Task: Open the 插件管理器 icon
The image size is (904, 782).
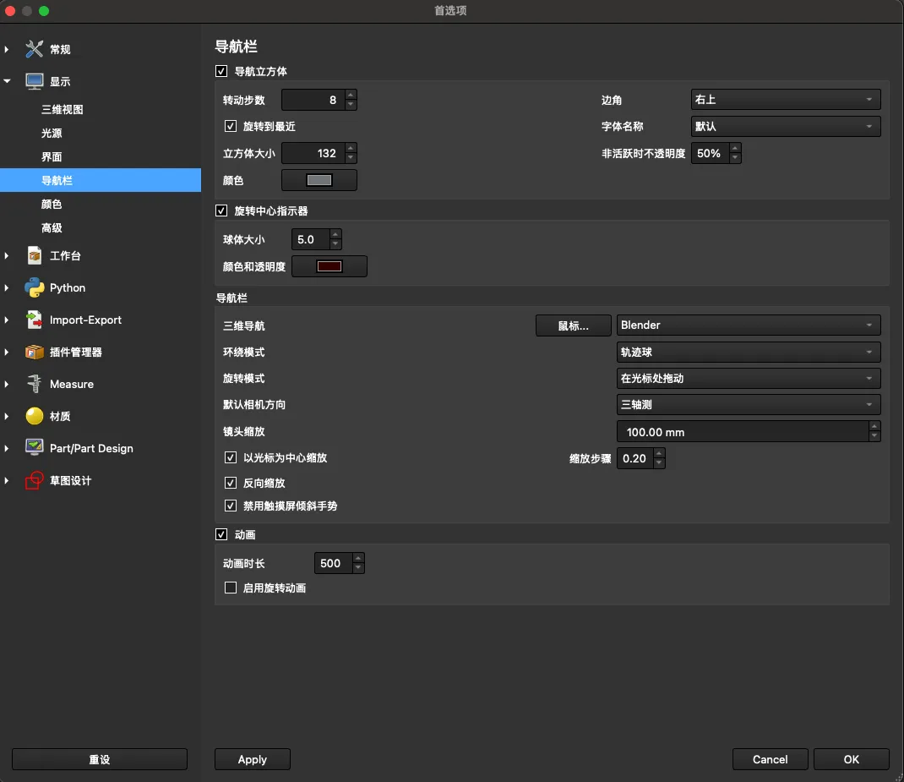Action: pyautogui.click(x=34, y=352)
